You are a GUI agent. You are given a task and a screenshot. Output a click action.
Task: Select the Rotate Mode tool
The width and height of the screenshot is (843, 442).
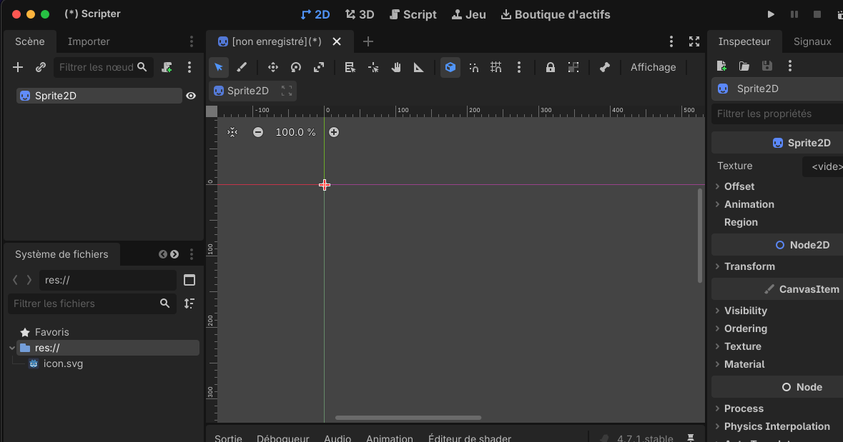coord(296,67)
